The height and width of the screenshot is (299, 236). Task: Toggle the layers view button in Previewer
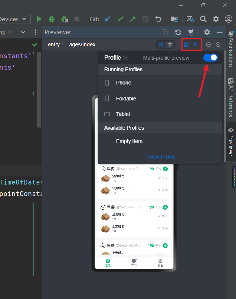[170, 44]
